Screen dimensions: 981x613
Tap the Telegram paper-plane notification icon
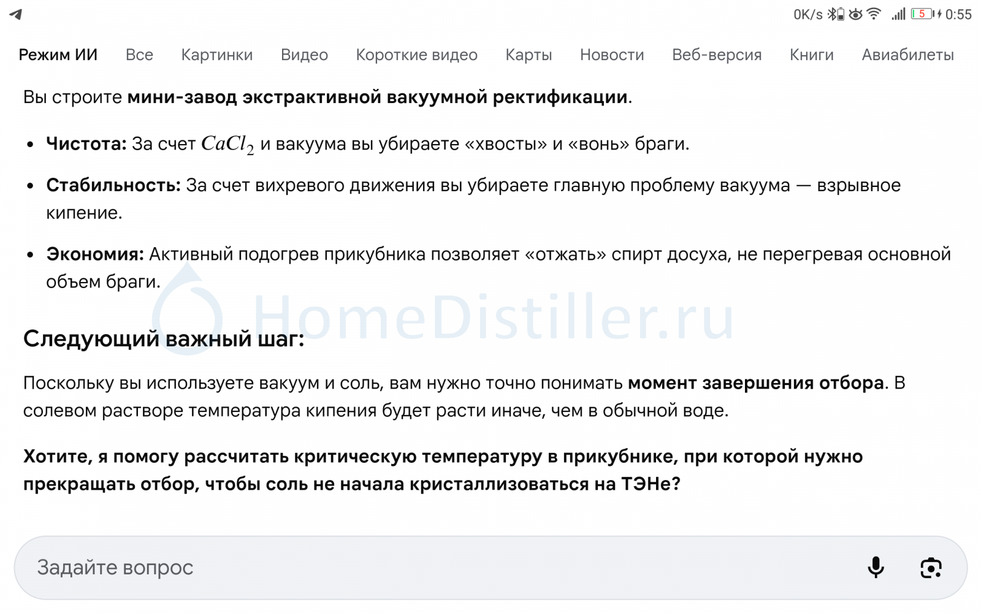click(16, 14)
